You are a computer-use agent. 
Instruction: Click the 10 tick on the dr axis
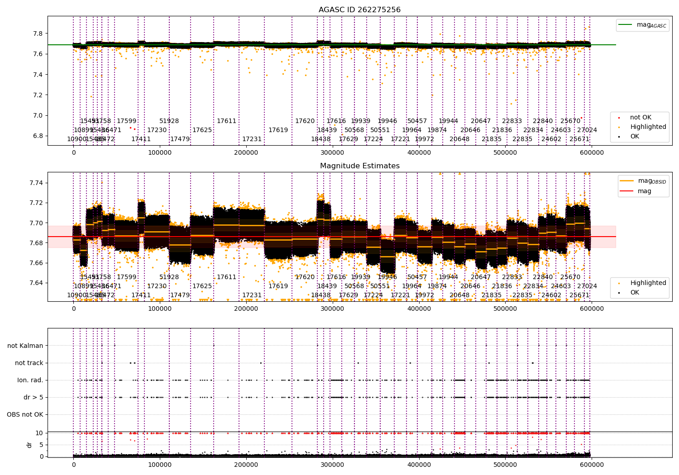coord(39,433)
